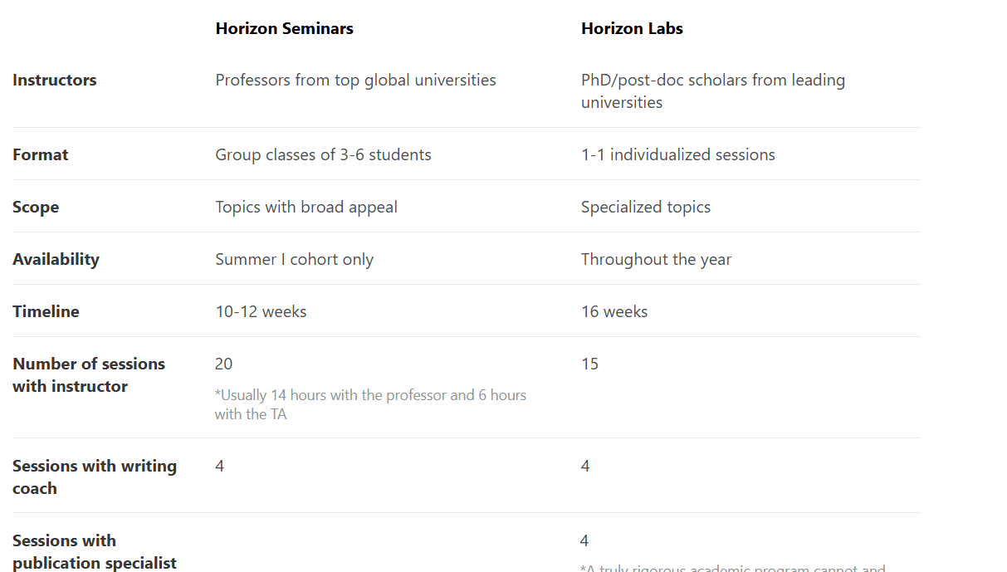
Task: Click the '16 weeks' cell
Action: pos(614,312)
